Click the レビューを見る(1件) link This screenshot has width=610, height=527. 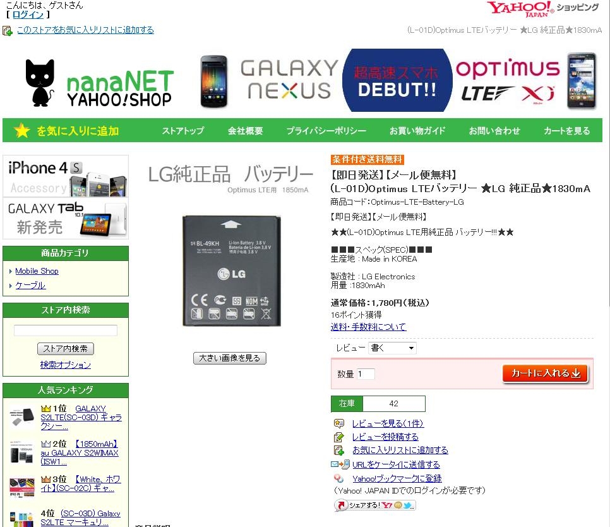tap(388, 423)
